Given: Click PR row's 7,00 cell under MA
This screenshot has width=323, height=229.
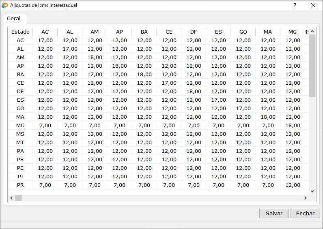Looking at the screenshot, I should click(268, 185).
